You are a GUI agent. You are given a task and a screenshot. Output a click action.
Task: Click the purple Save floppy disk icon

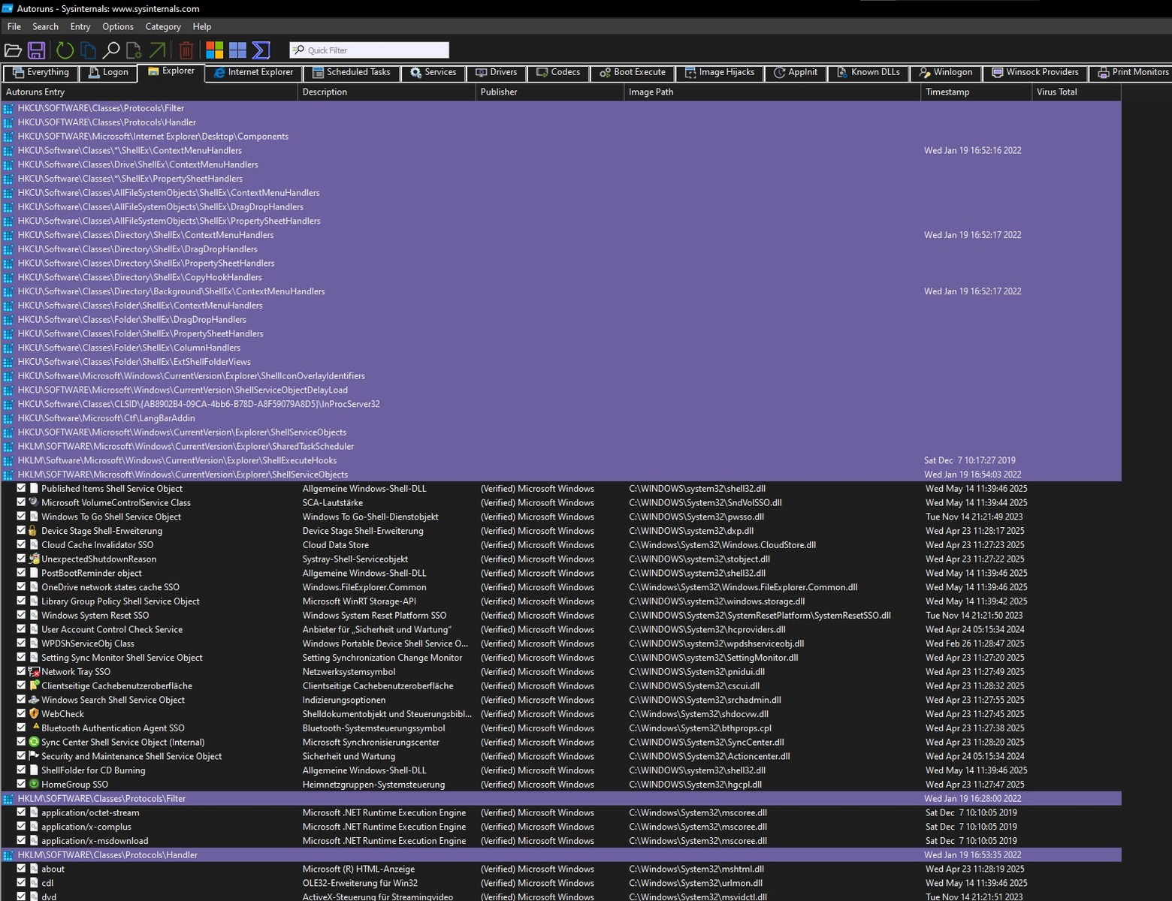(36, 50)
